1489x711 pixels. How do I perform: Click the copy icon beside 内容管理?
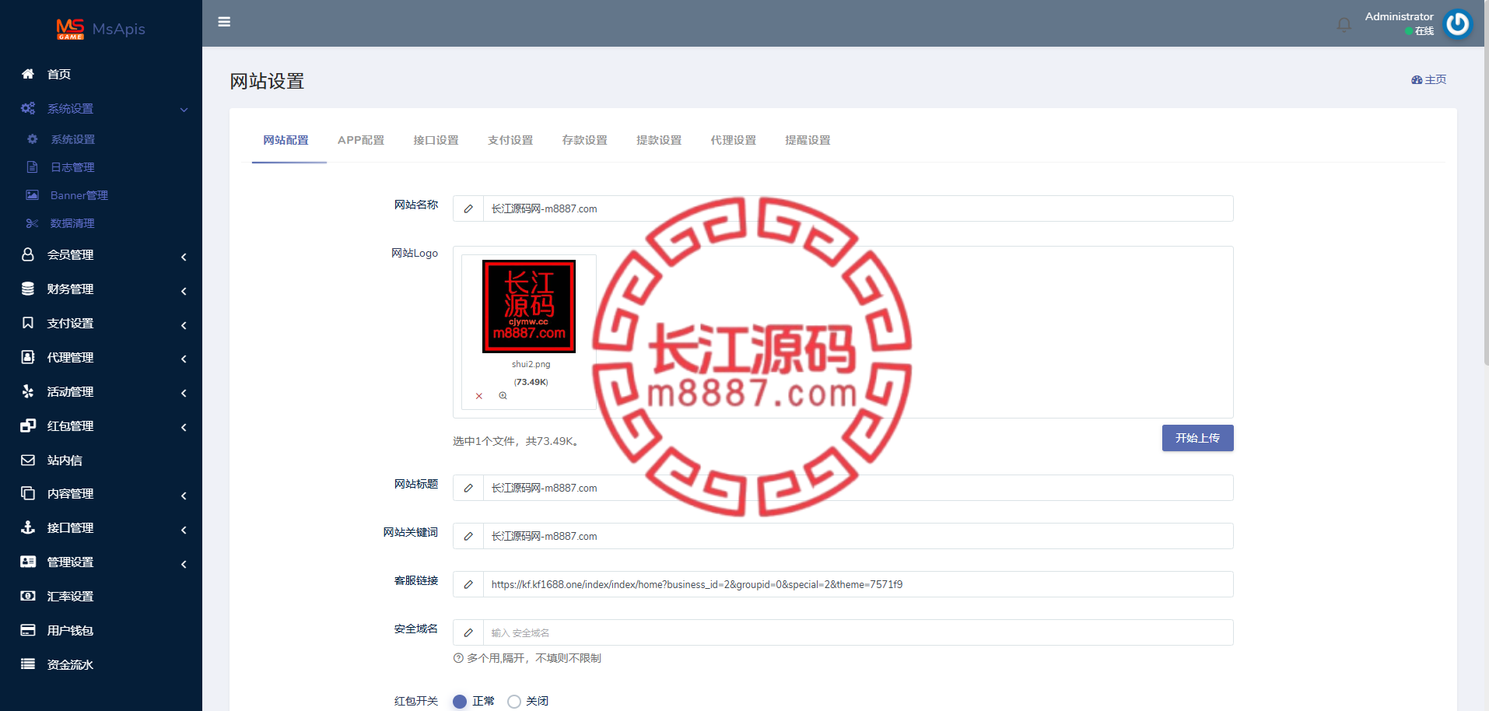click(x=28, y=493)
